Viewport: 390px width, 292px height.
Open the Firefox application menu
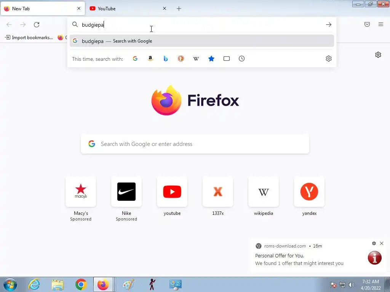pyautogui.click(x=381, y=24)
